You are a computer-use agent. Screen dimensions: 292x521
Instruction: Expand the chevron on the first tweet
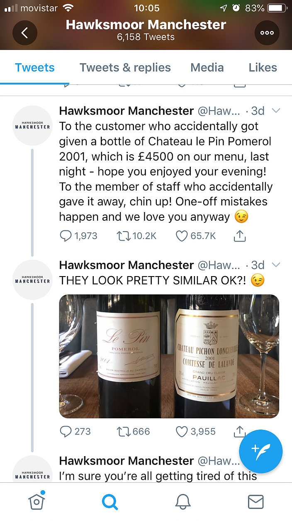(x=275, y=111)
